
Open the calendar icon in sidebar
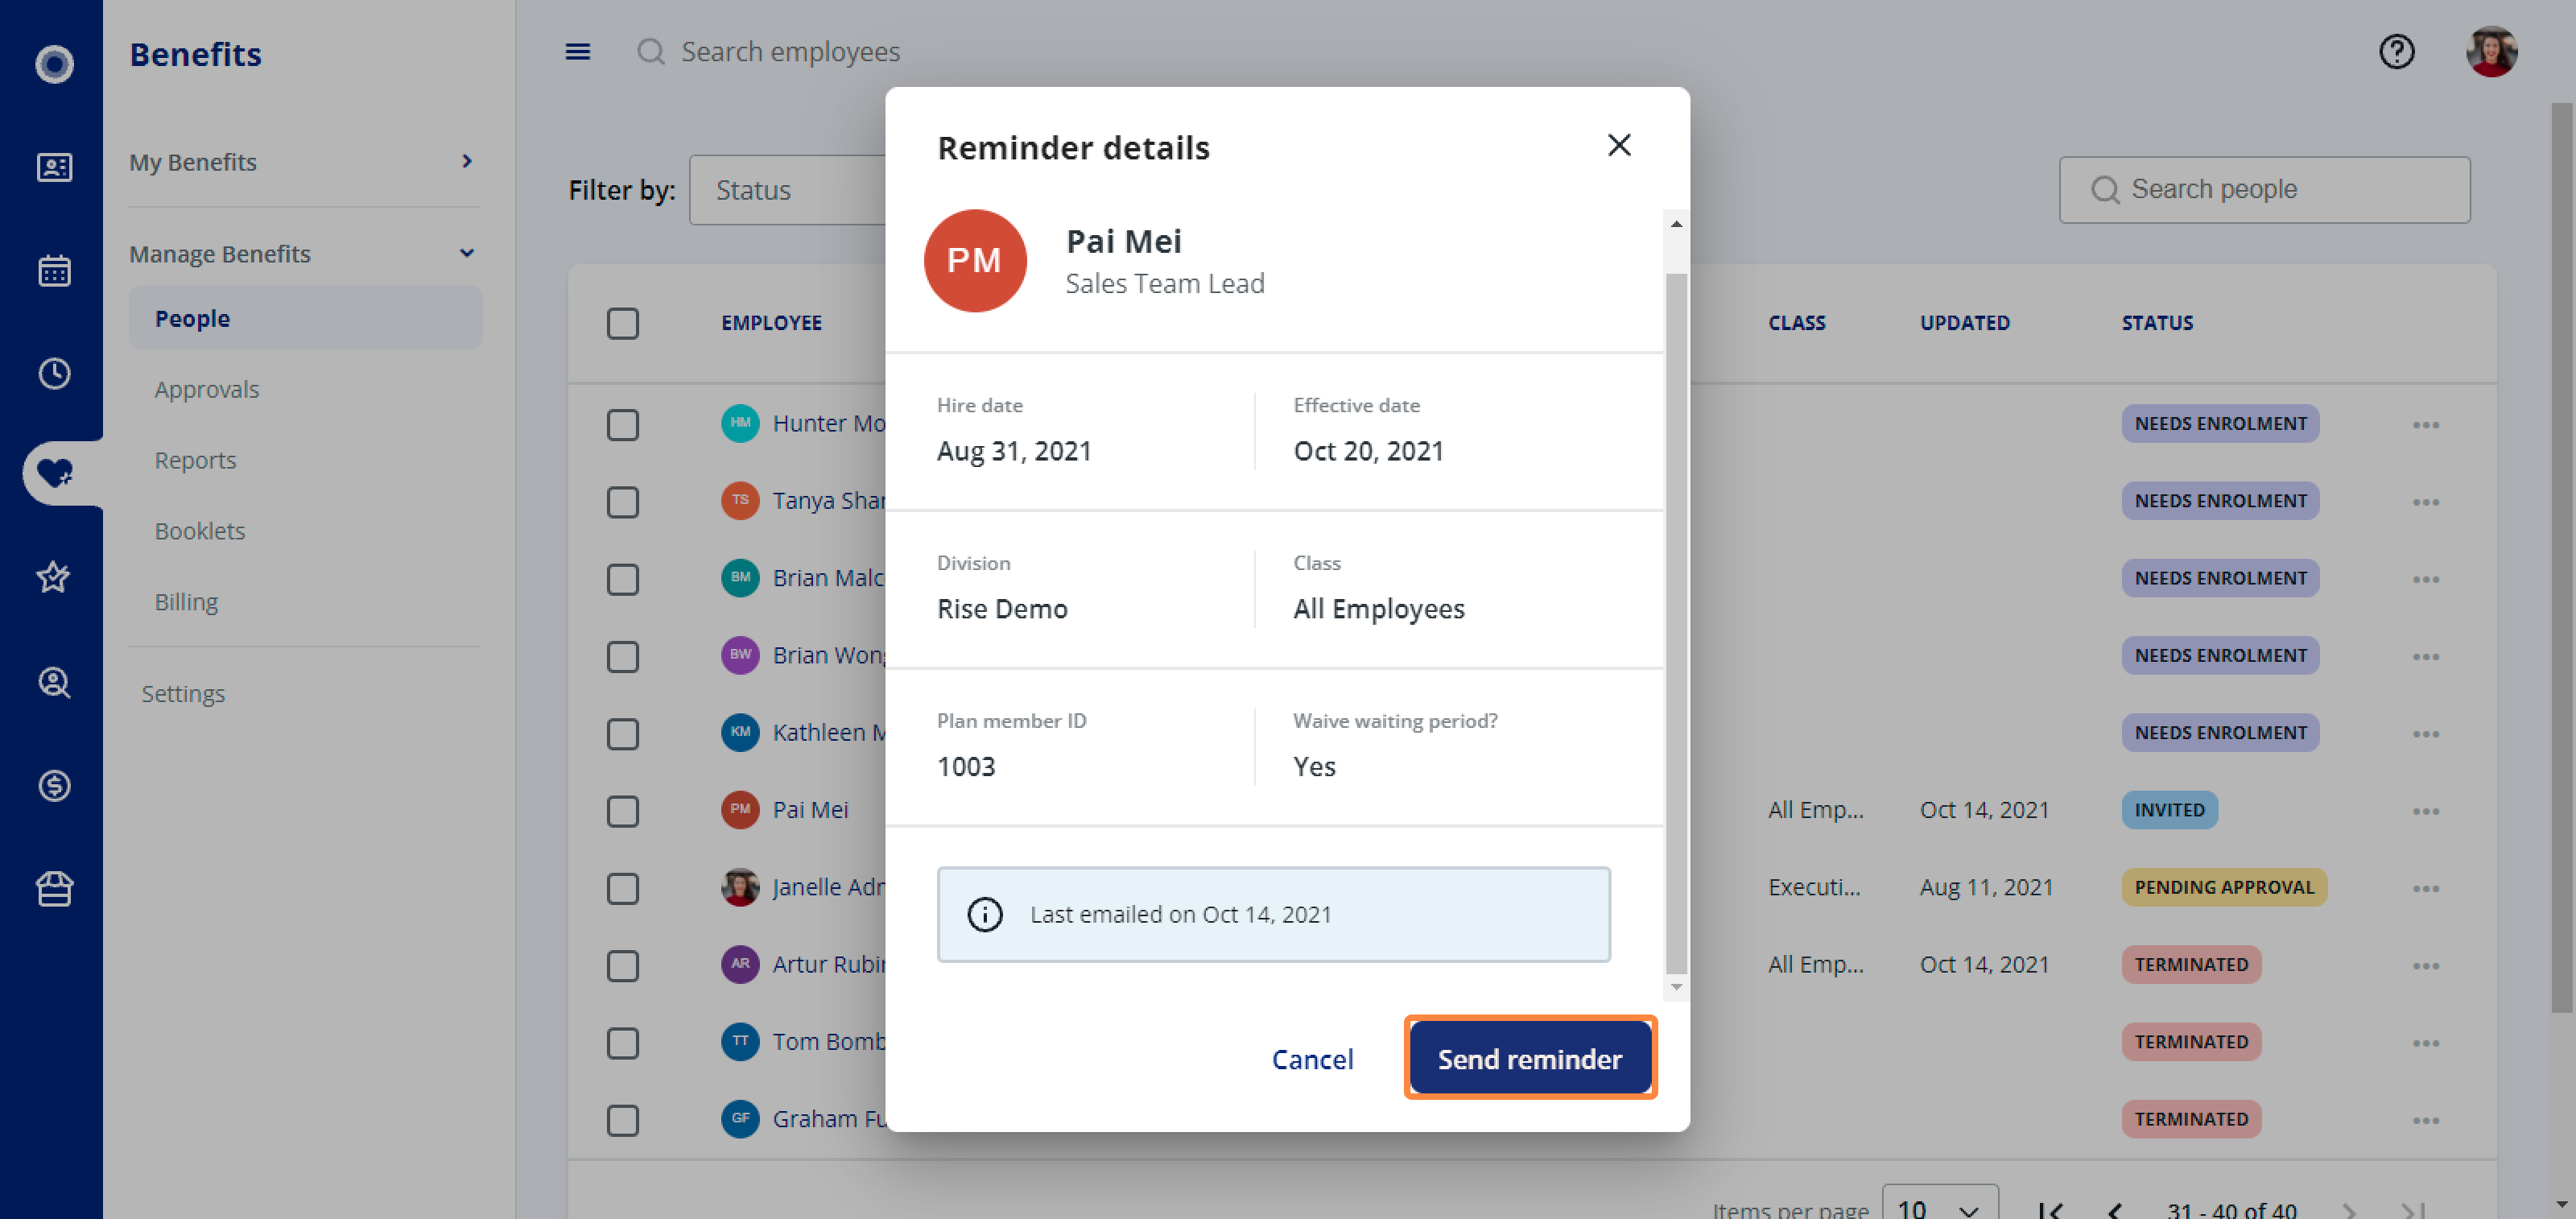54,270
